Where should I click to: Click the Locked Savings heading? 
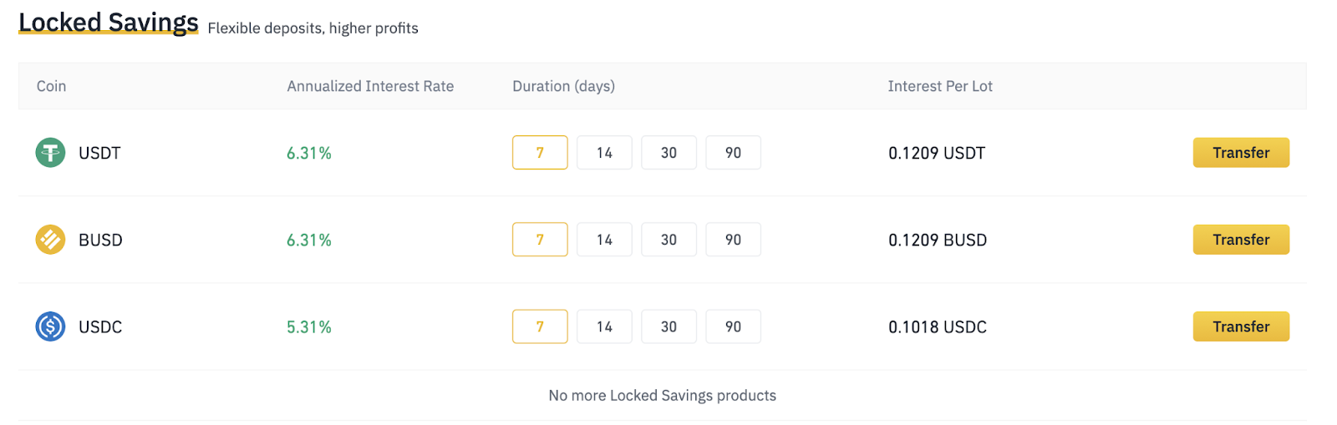(x=109, y=23)
